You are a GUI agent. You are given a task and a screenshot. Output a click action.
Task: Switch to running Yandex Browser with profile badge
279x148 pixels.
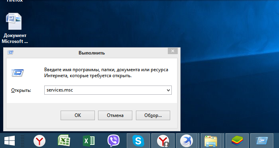163,141
